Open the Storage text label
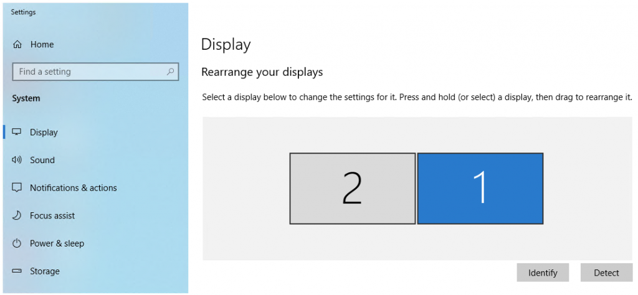This screenshot has width=638, height=295. click(45, 271)
